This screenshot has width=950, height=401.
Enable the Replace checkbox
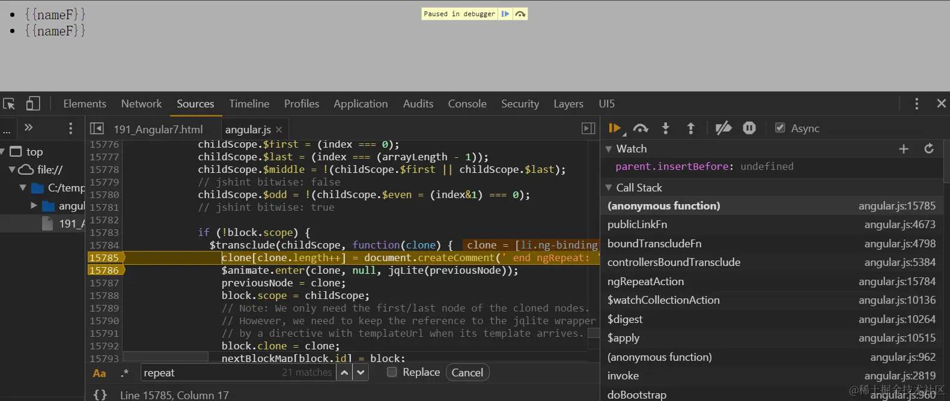pos(392,372)
